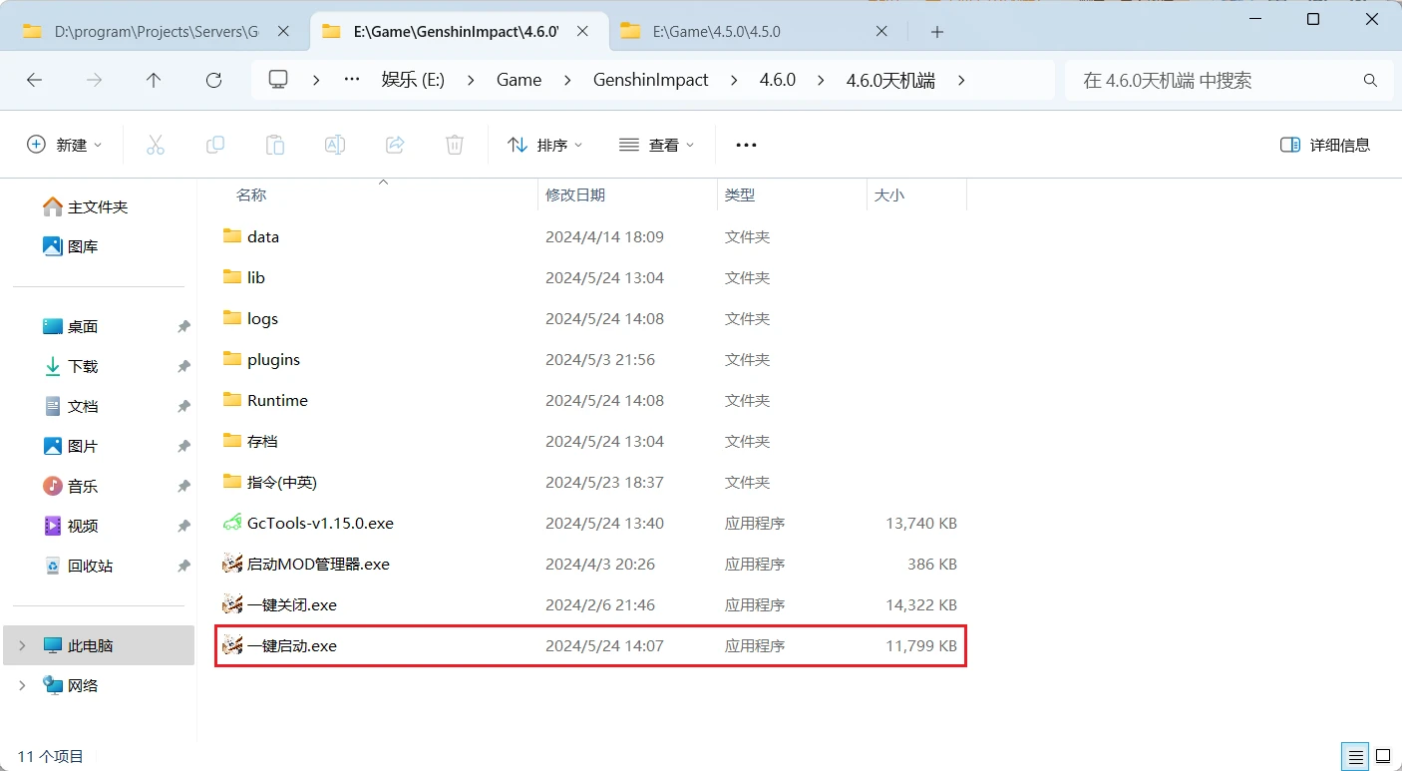Sort by 类型 column header
Screen dimensions: 1402x771
coord(740,194)
